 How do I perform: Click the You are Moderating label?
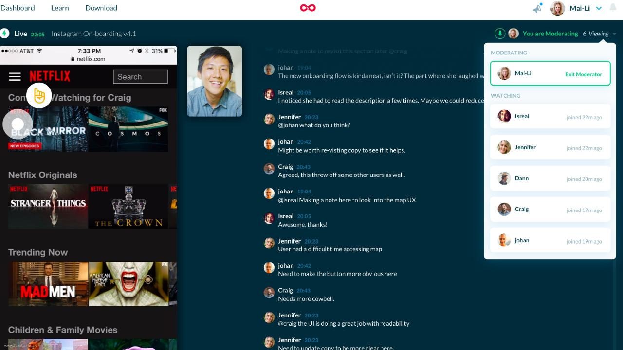[550, 34]
